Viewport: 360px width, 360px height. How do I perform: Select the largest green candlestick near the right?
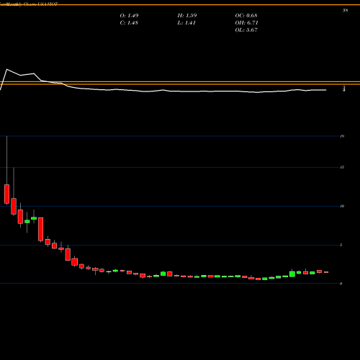click(x=292, y=274)
